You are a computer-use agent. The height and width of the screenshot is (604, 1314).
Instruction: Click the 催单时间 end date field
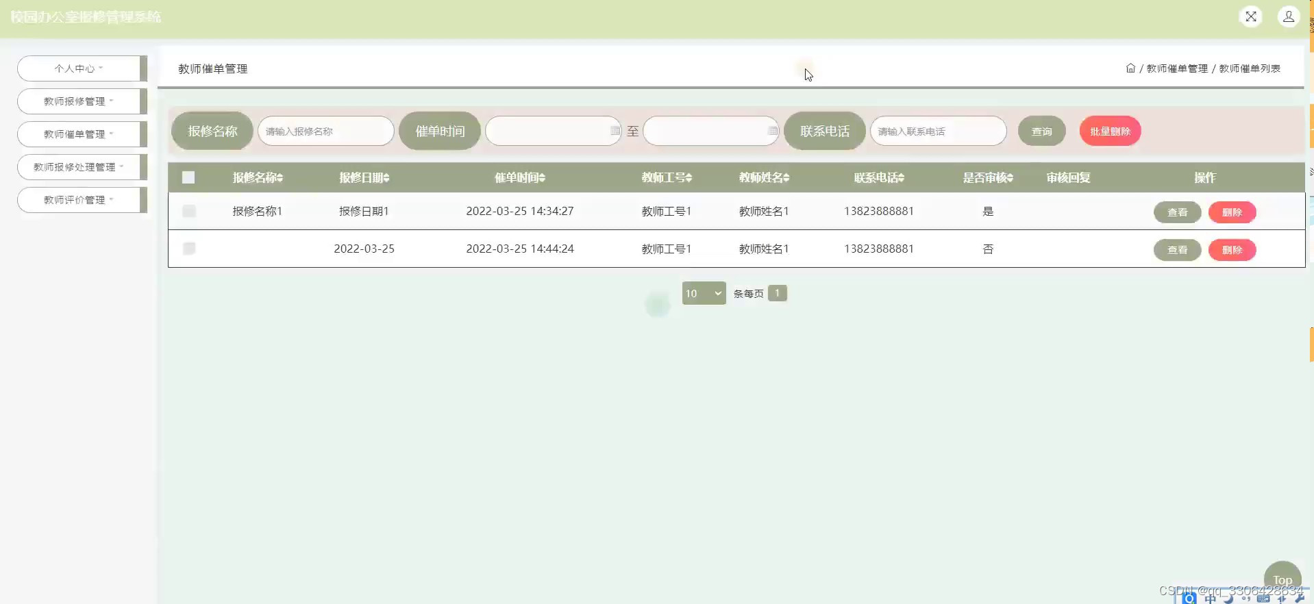click(710, 131)
